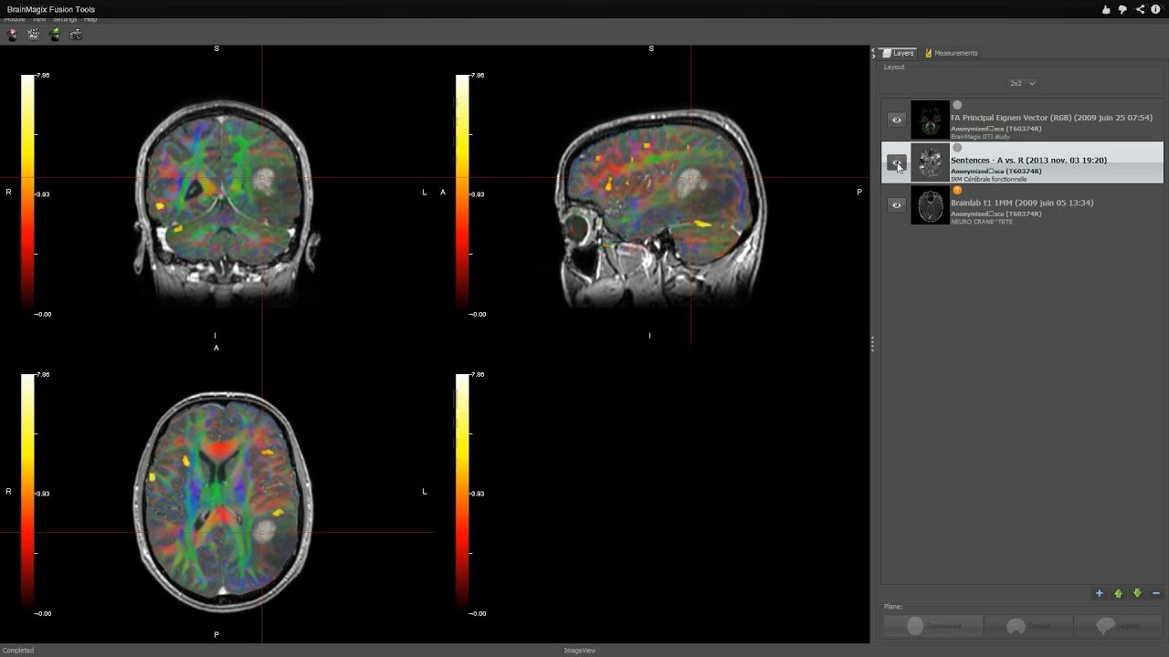Open the Settings menu
1169x657 pixels.
click(65, 19)
